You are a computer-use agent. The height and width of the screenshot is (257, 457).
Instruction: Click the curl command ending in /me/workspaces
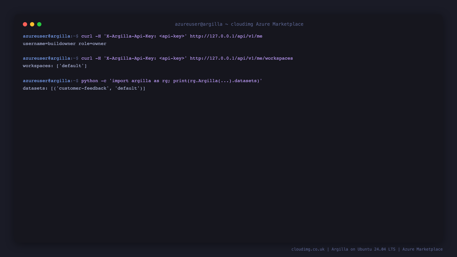[x=187, y=58]
